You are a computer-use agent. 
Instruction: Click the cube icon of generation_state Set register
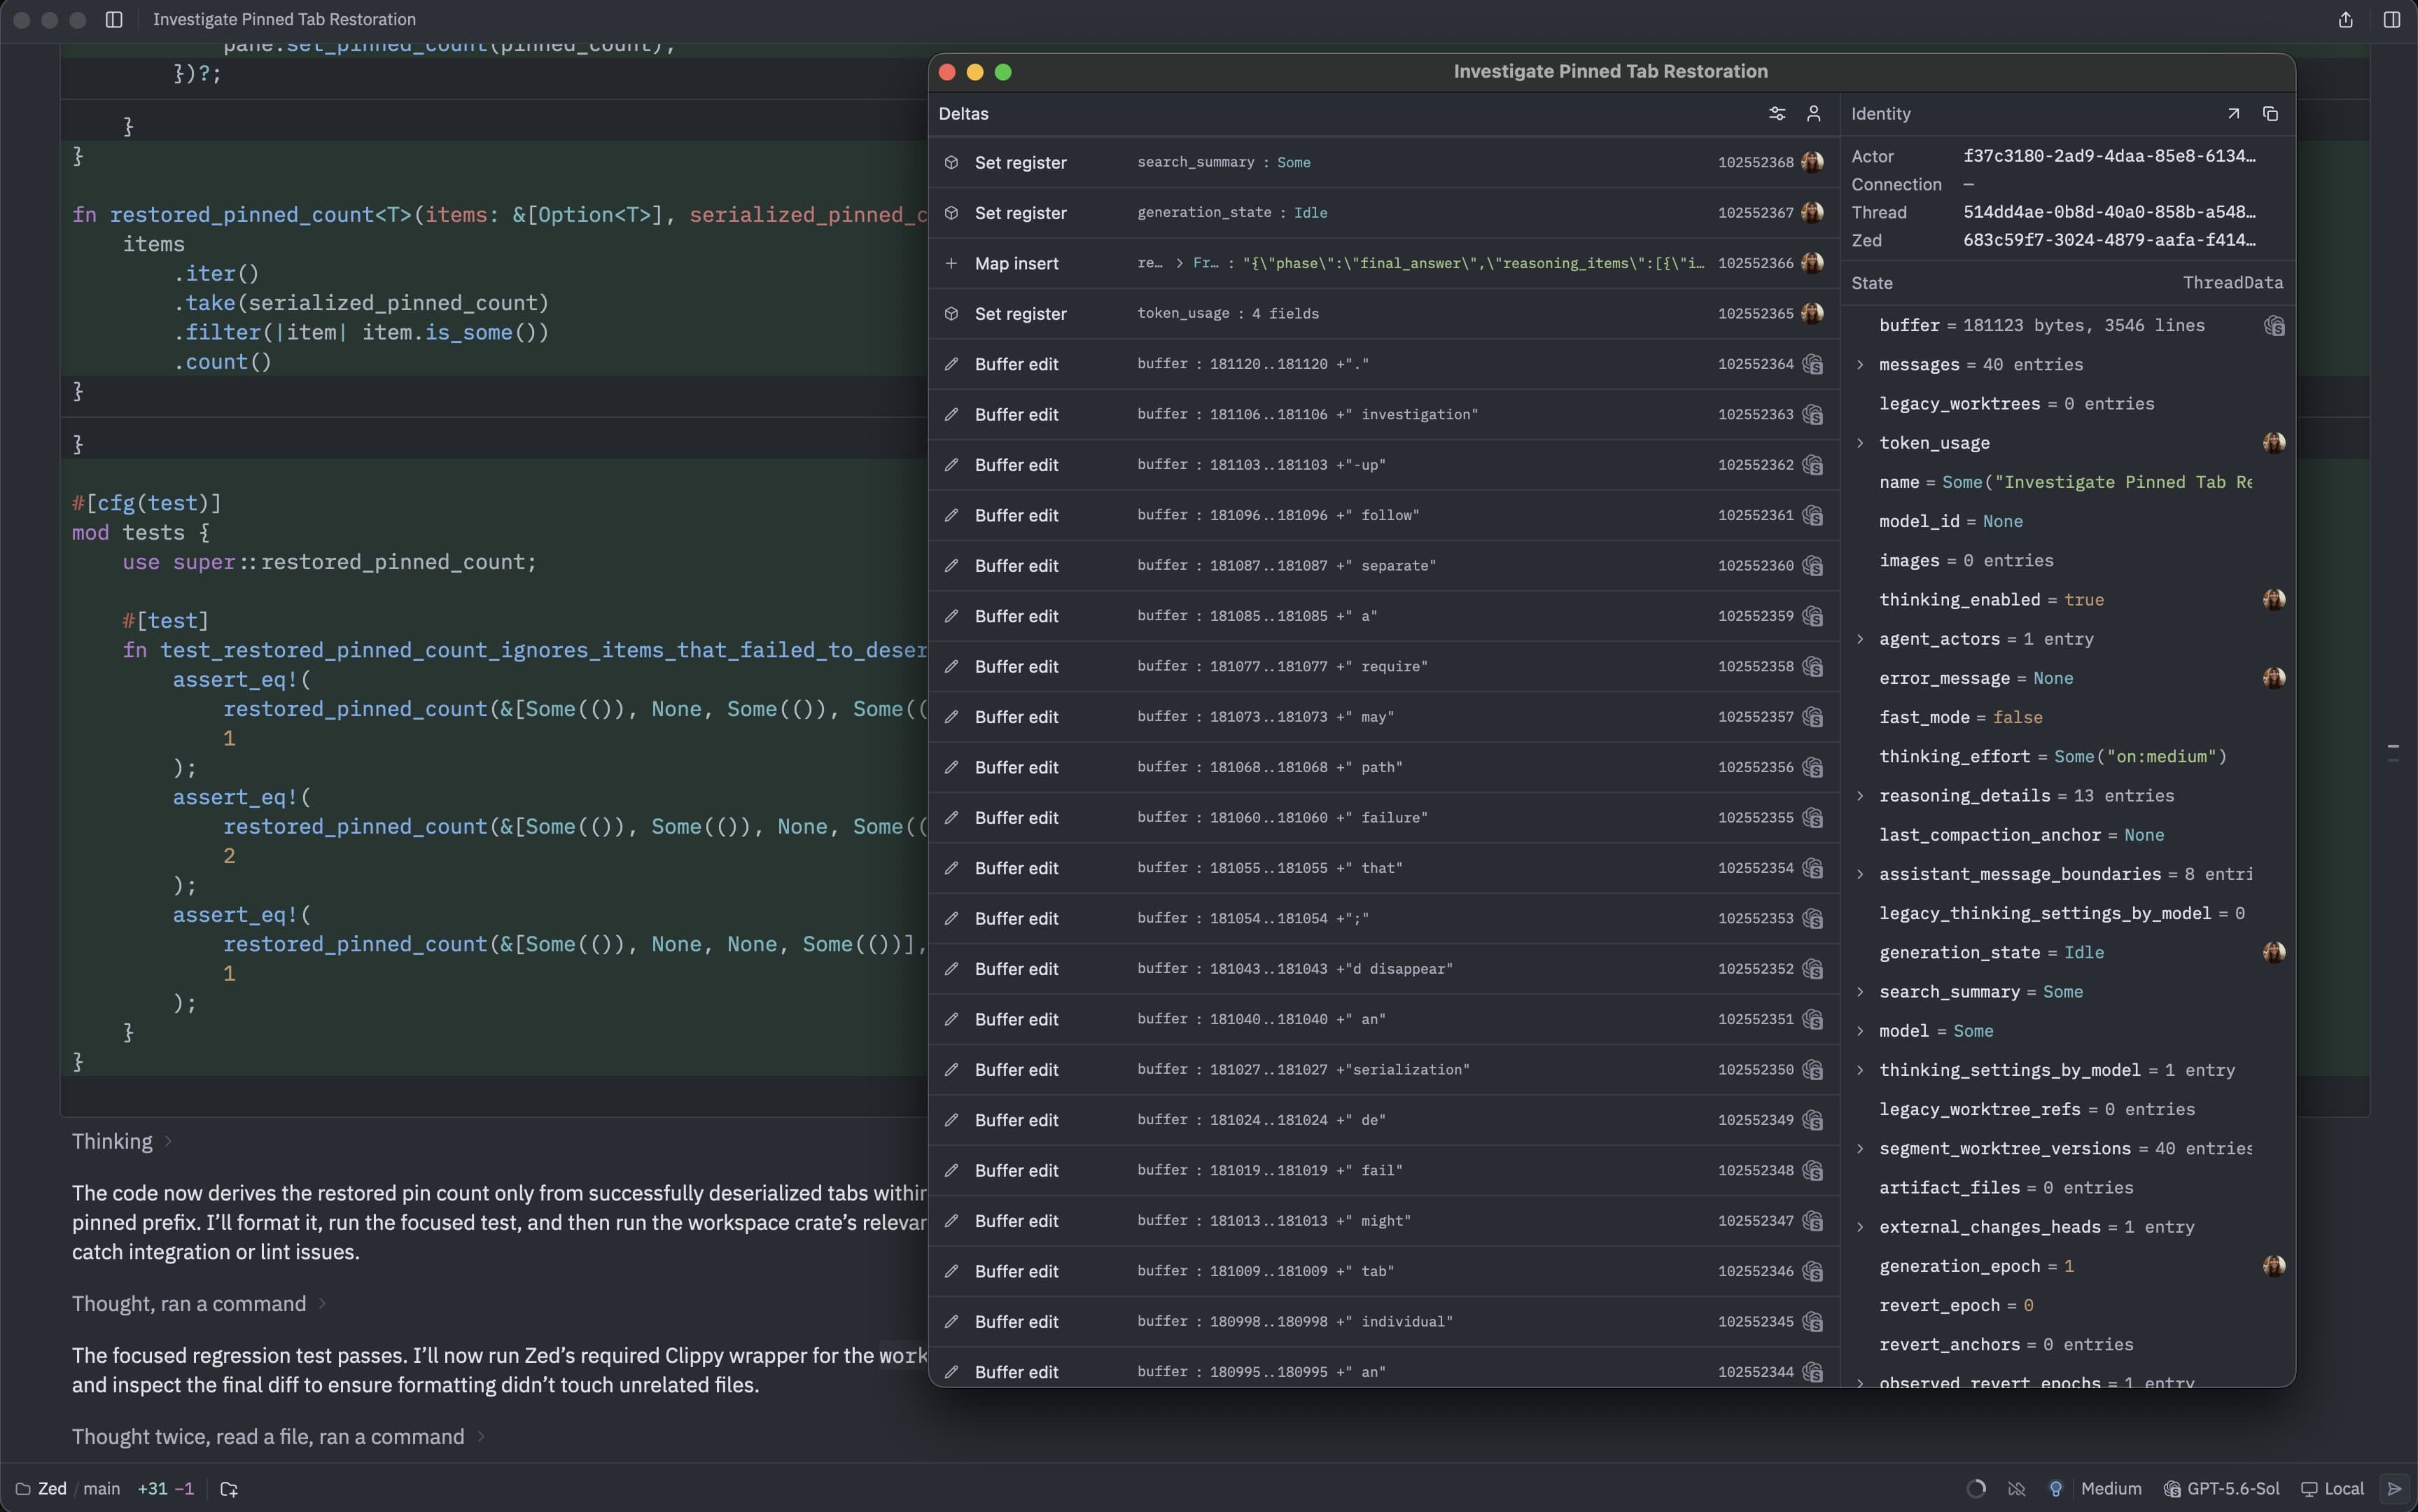951,212
